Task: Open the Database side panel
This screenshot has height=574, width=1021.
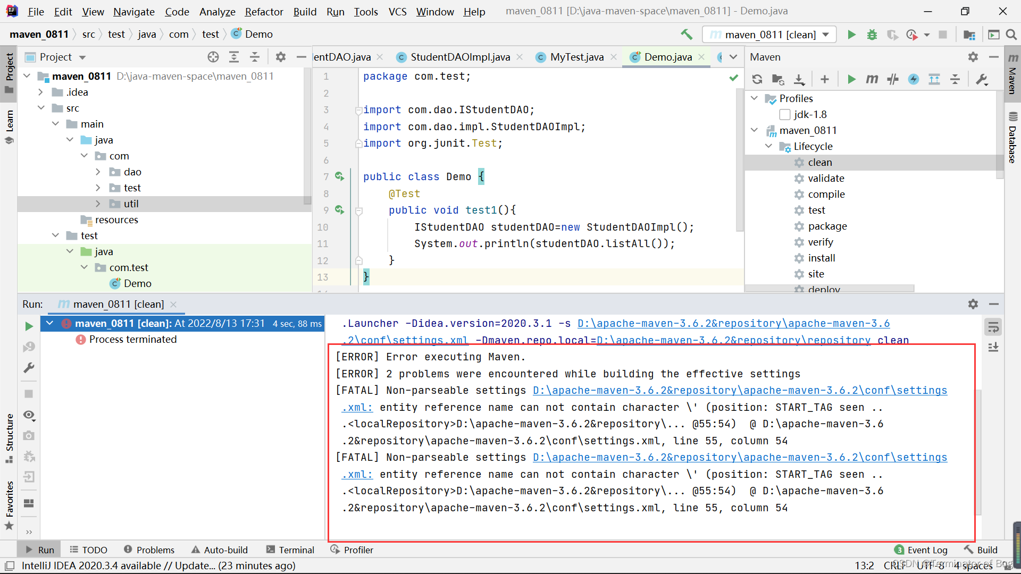Action: [1012, 137]
